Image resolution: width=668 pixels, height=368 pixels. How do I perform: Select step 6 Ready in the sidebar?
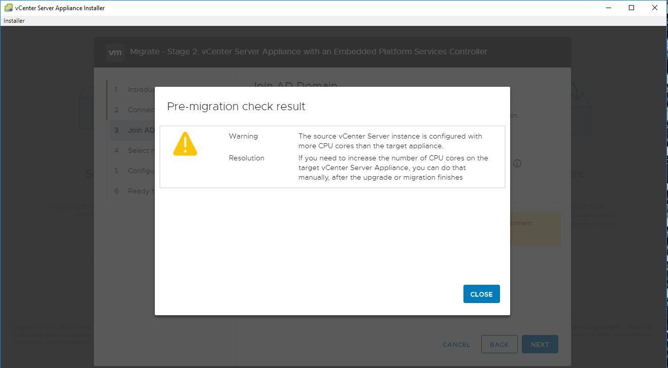pyautogui.click(x=135, y=191)
